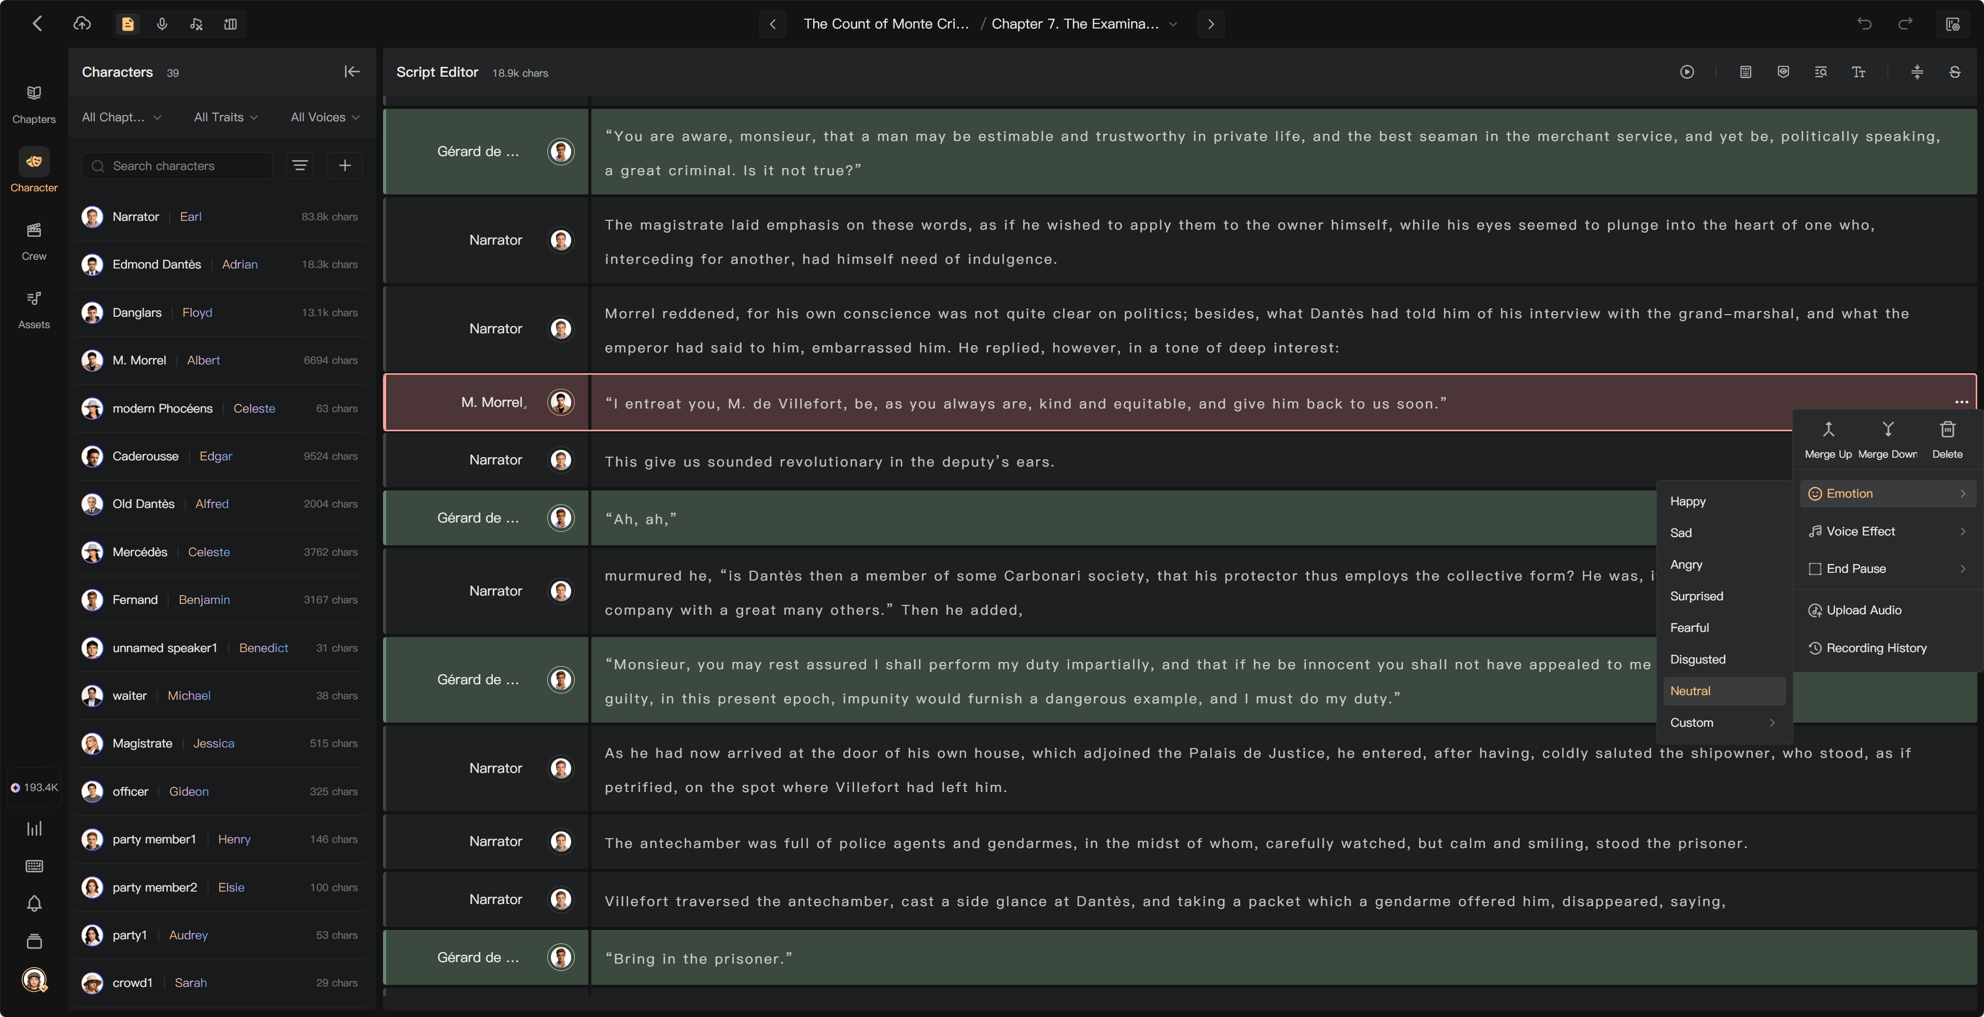Click the cloud upload icon
Viewport: 1984px width, 1017px height.
(82, 24)
